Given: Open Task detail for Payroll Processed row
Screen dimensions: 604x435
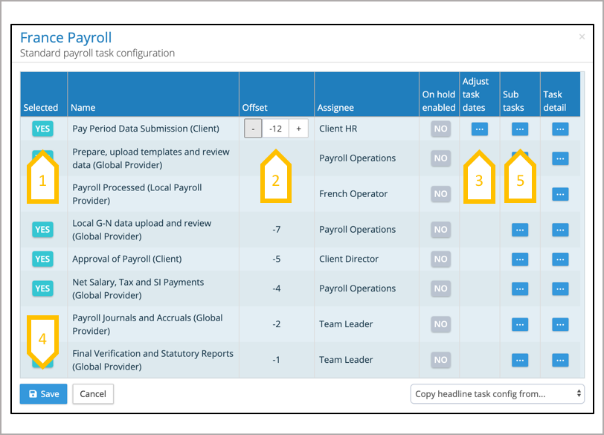Looking at the screenshot, I should tap(560, 194).
